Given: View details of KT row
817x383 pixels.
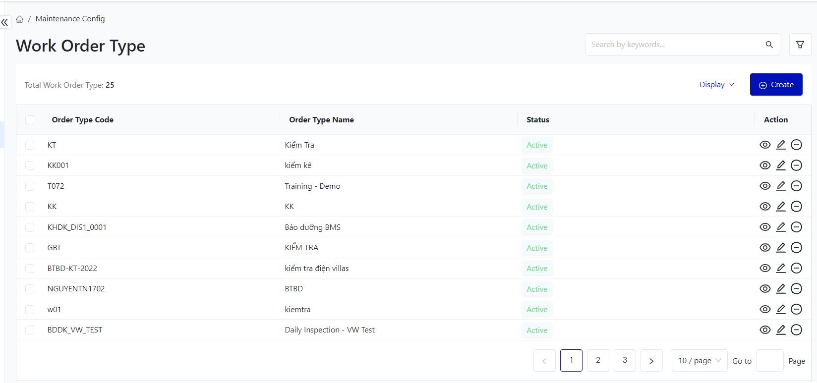Looking at the screenshot, I should click(x=765, y=145).
